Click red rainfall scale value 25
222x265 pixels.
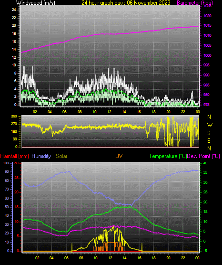[17, 178]
